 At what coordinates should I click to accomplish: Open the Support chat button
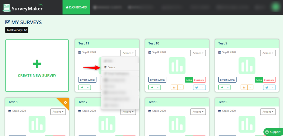tap(273, 132)
